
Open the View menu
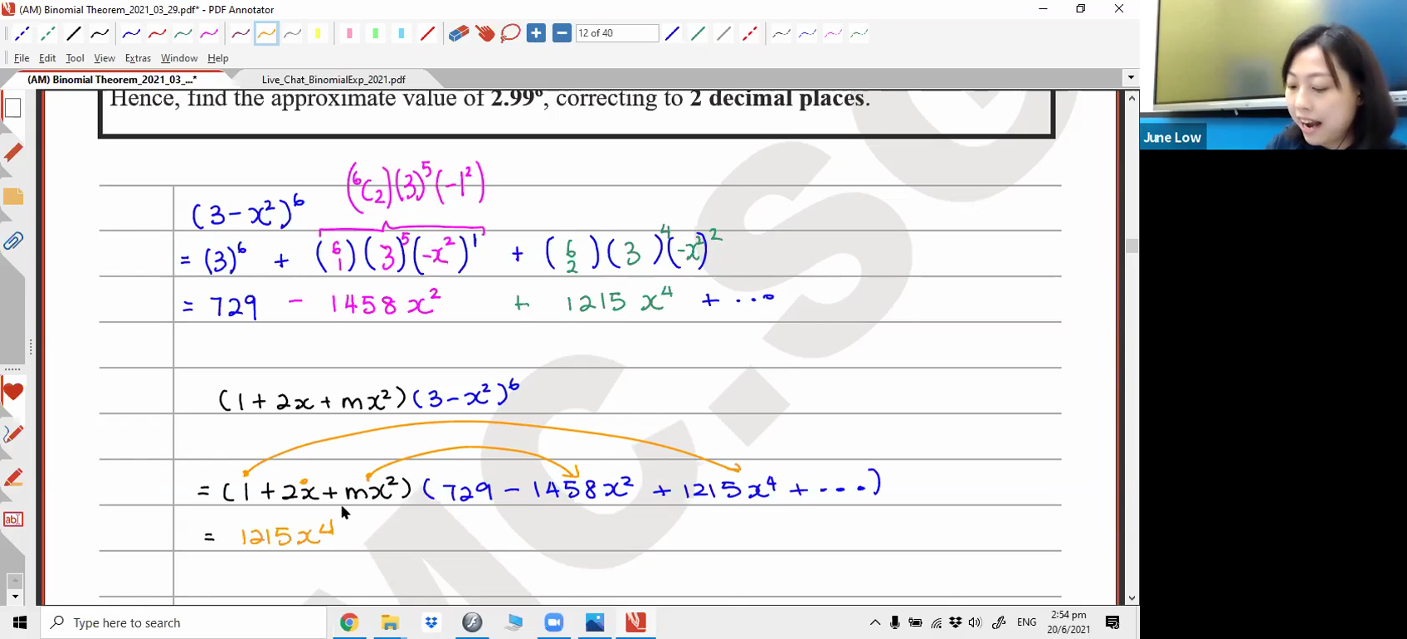pyautogui.click(x=105, y=58)
